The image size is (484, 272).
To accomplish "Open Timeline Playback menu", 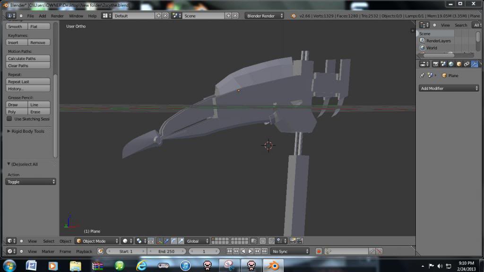I will 84,252.
